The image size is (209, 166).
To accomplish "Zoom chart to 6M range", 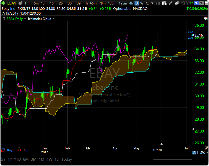I will click(26, 159).
